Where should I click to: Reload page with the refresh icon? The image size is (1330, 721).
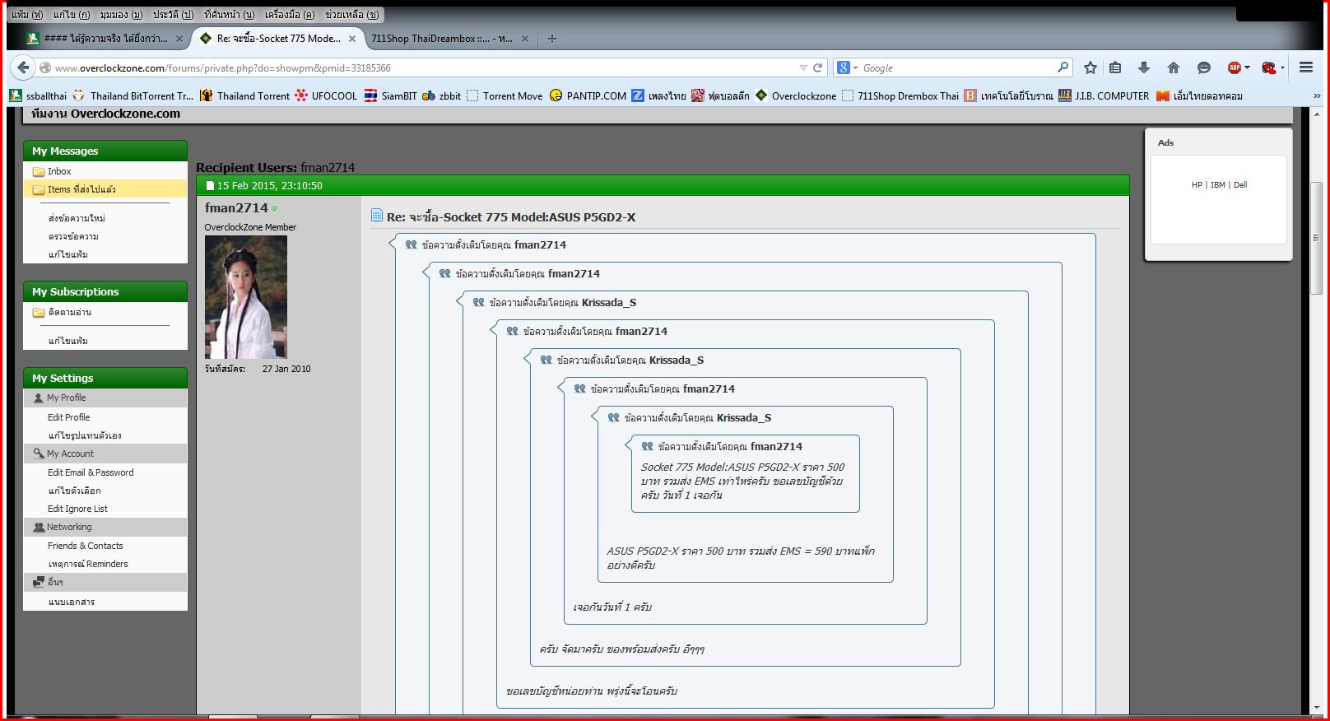(x=817, y=67)
